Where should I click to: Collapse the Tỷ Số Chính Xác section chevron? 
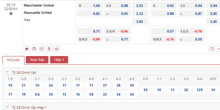7,72
